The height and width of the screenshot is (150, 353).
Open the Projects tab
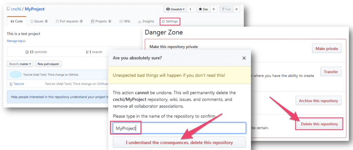[101, 21]
